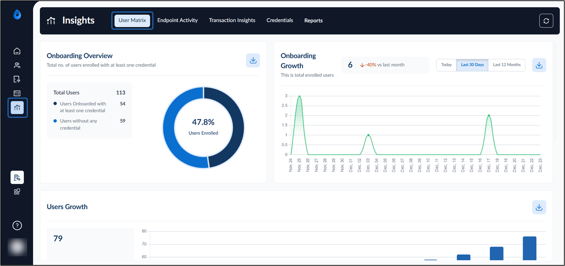
Task: Open the Reports tab
Action: pos(314,20)
